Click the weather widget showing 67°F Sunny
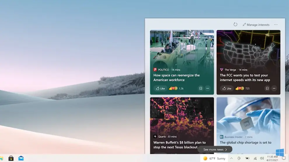 click(214, 158)
